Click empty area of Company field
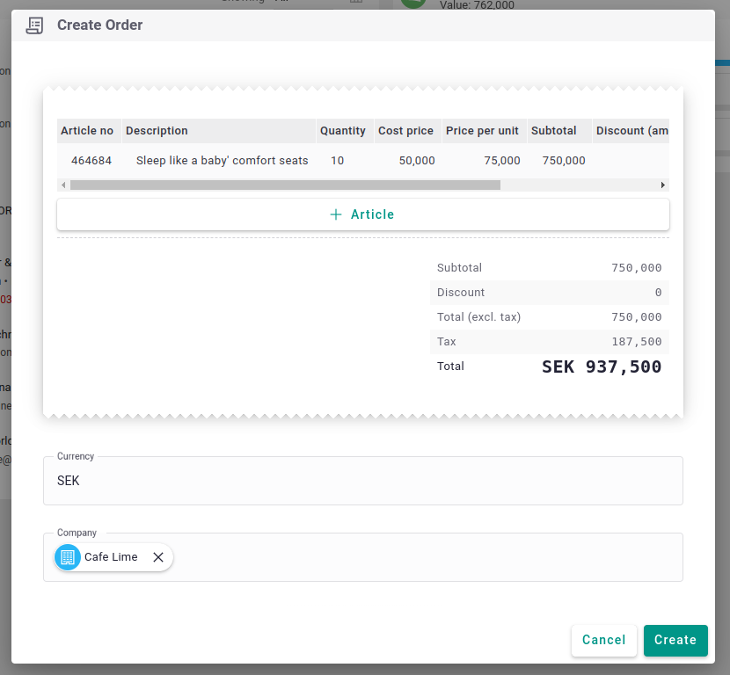This screenshot has width=730, height=675. [422, 557]
